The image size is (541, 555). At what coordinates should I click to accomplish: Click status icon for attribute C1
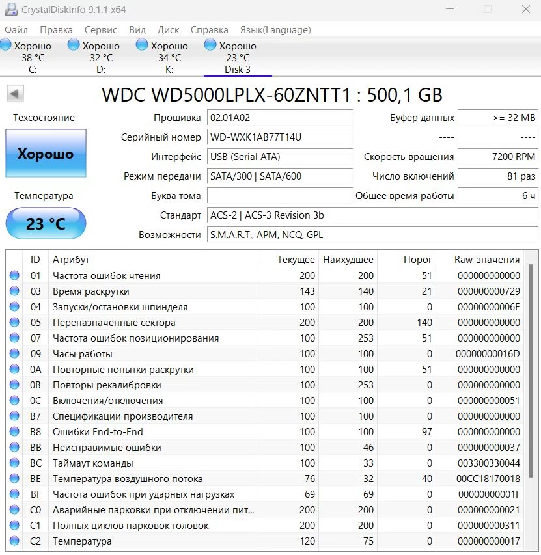[x=14, y=525]
